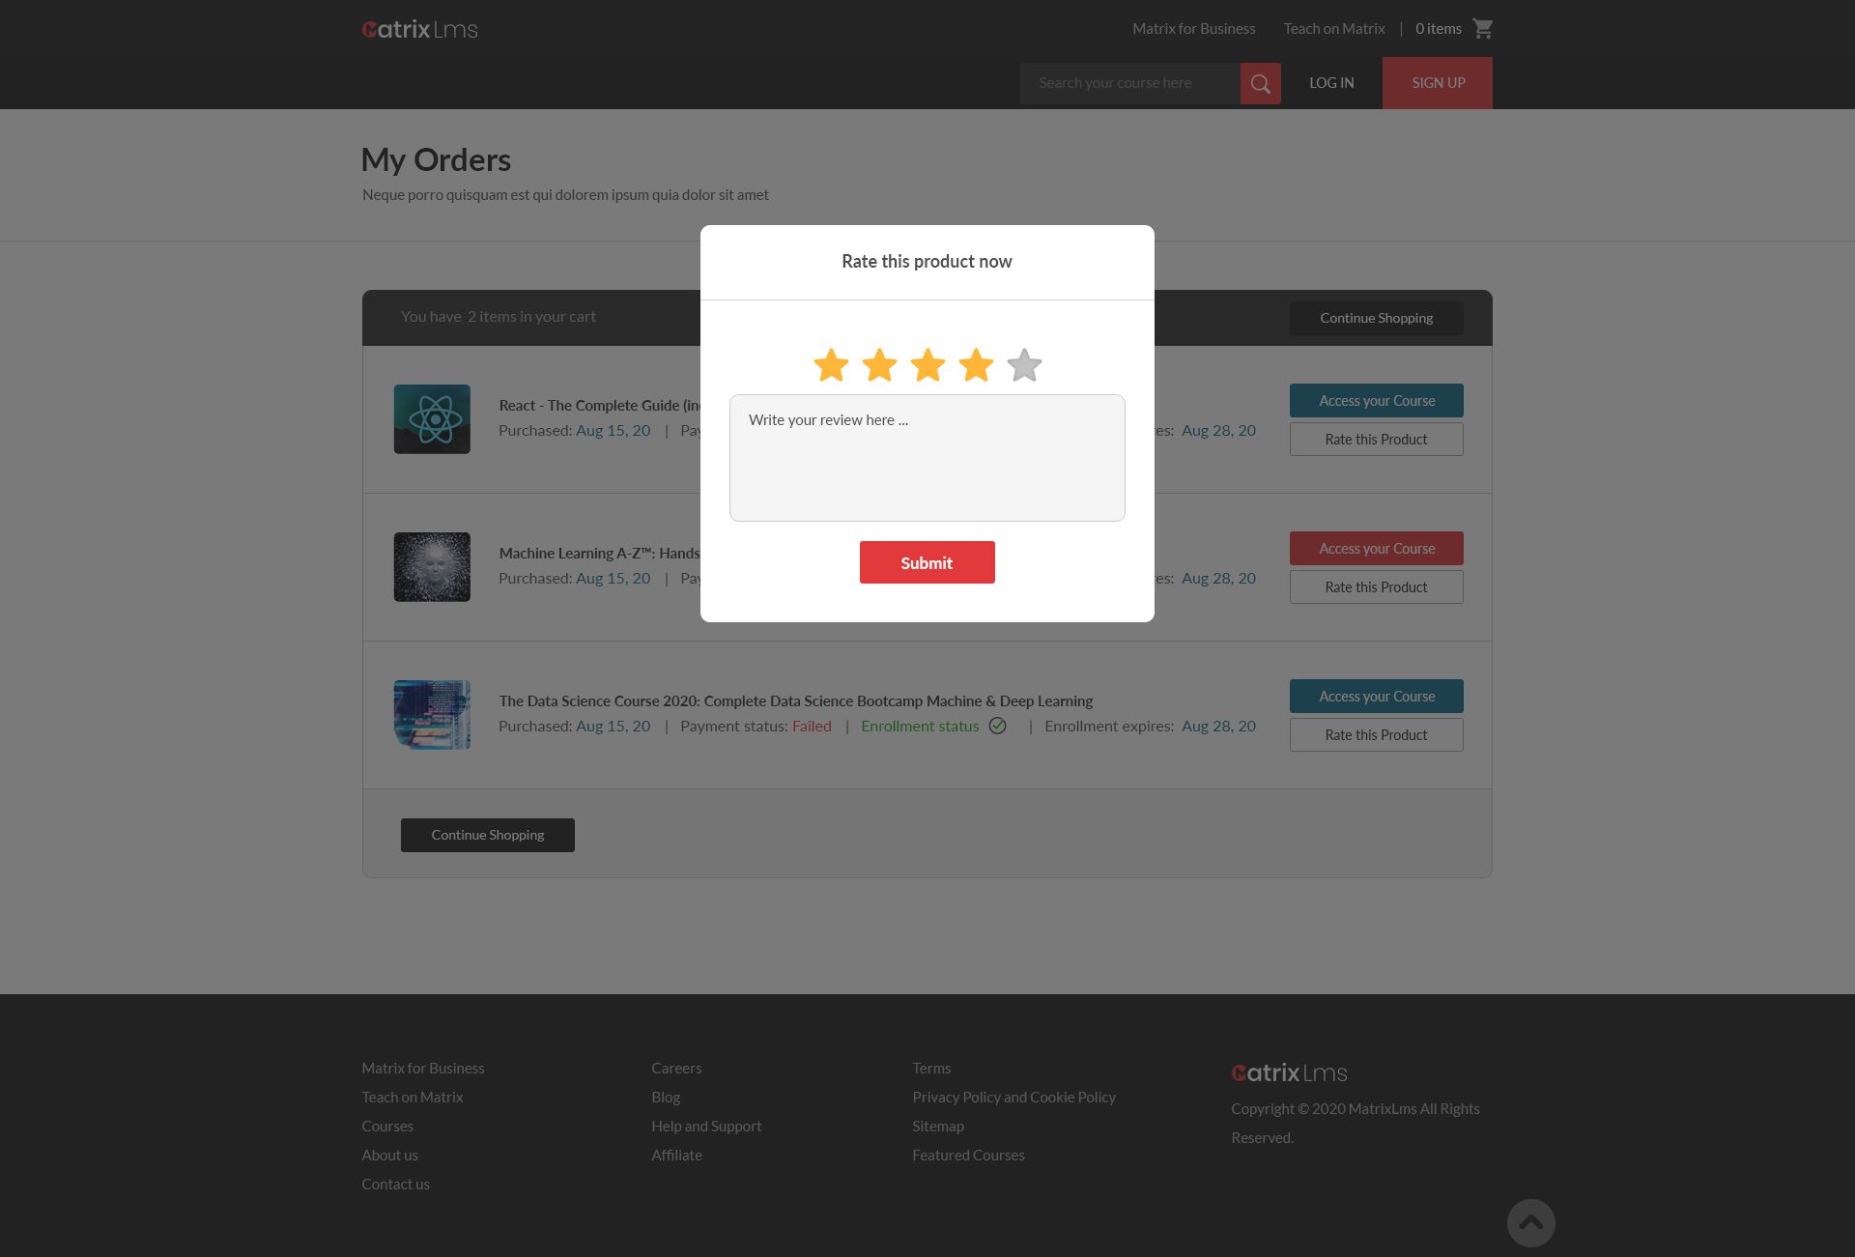1855x1257 pixels.
Task: Click bottom Continue Shopping button
Action: (x=488, y=835)
